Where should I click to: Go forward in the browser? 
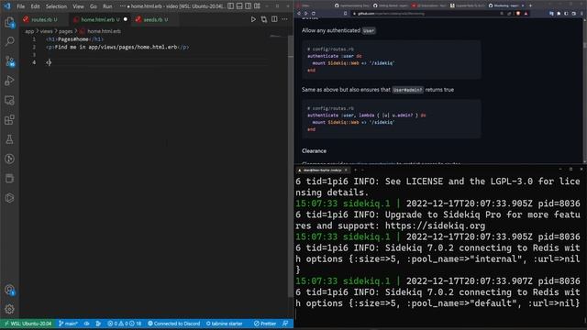[x=305, y=14]
